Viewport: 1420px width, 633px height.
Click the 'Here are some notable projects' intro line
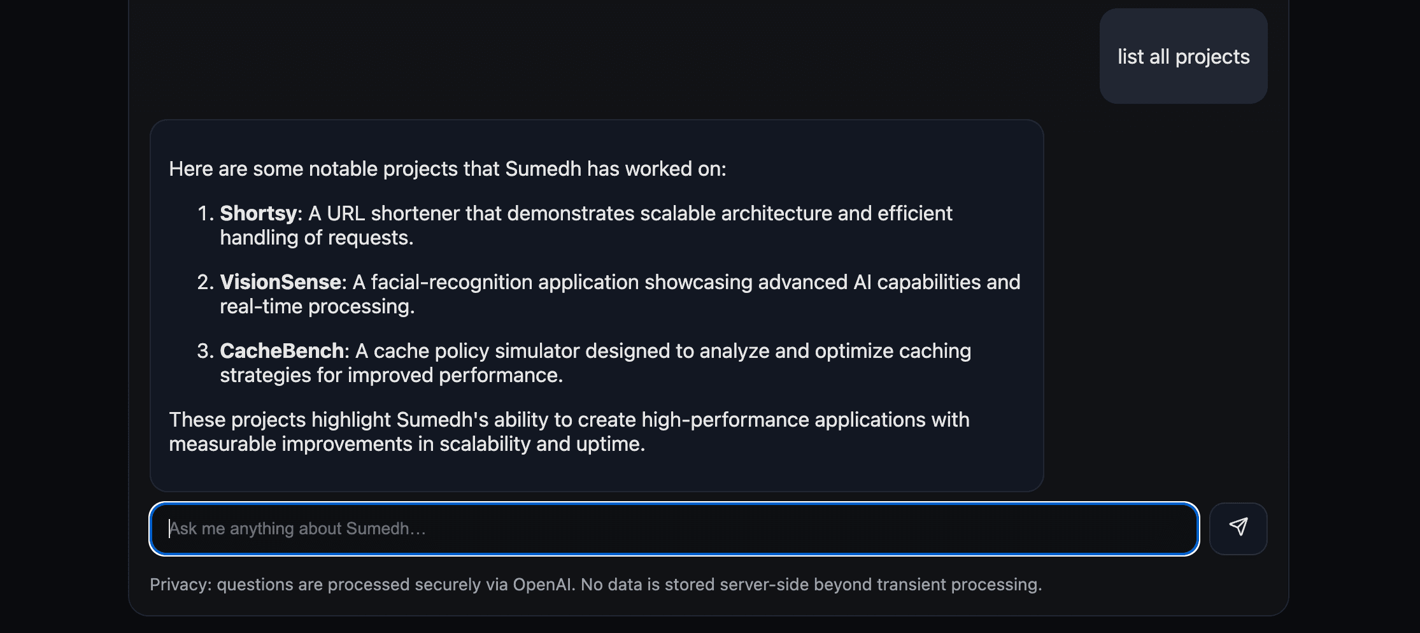(x=447, y=169)
